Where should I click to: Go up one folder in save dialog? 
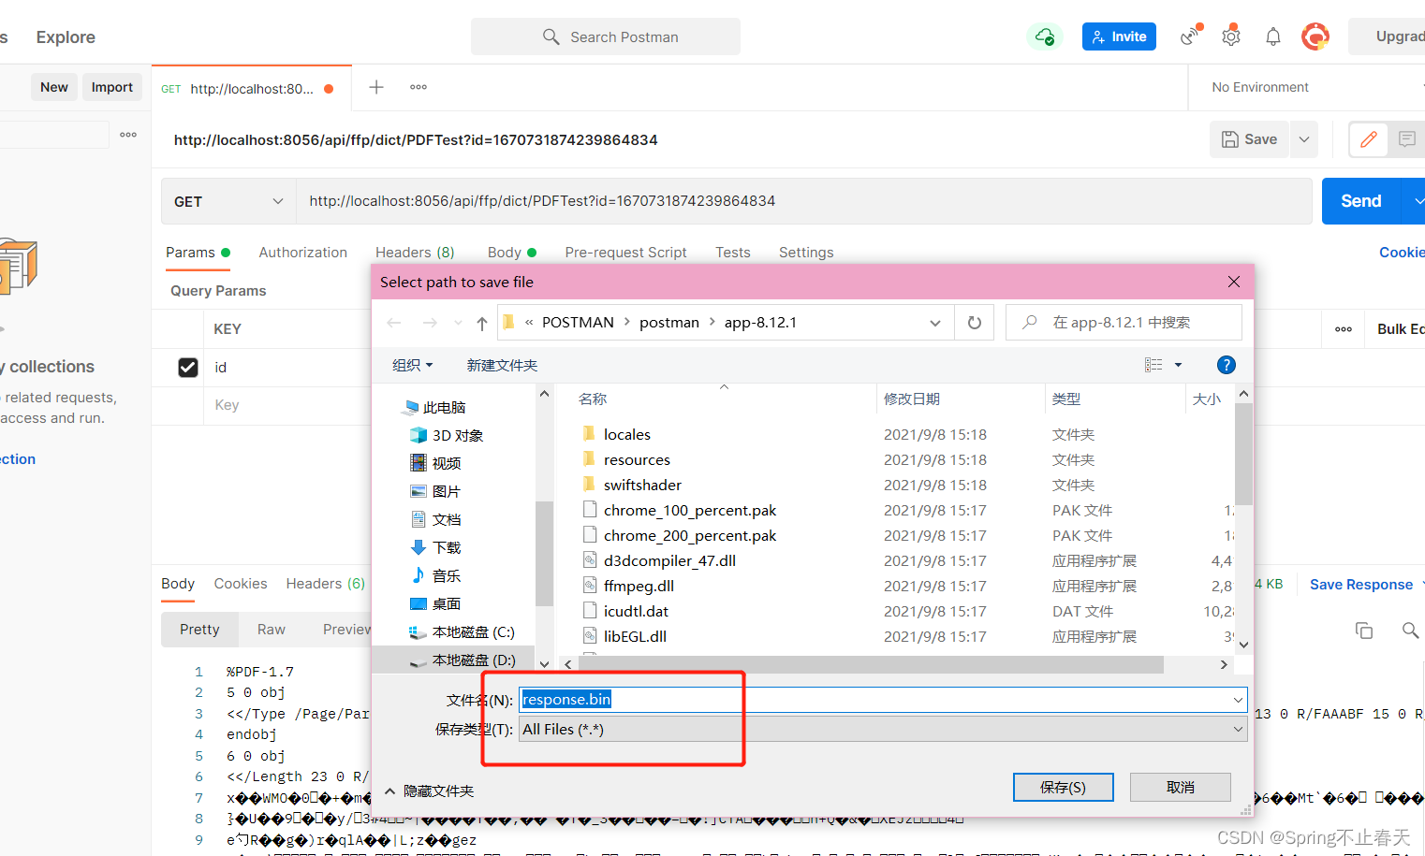click(481, 323)
